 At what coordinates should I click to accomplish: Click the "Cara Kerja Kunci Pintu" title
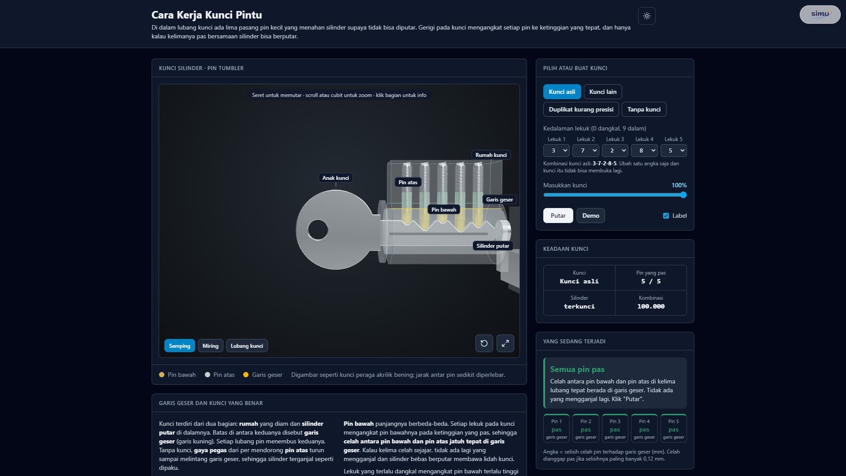coord(207,15)
